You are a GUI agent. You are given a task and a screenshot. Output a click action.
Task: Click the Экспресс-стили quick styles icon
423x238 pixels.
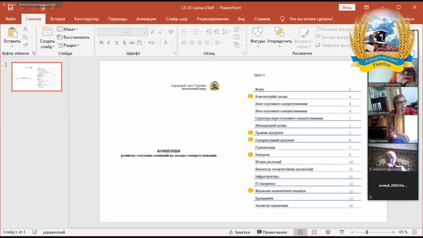pyautogui.click(x=304, y=32)
